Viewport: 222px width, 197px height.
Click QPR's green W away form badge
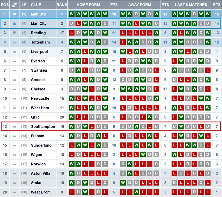[x=149, y=117]
